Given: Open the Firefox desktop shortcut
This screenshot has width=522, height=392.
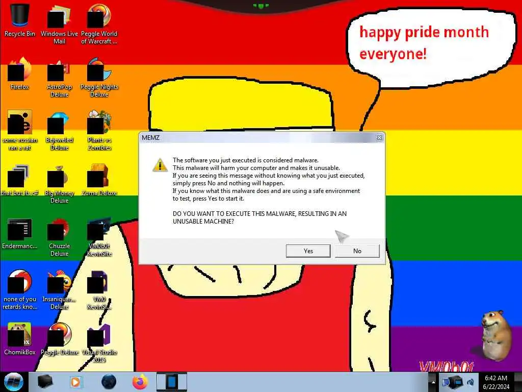Looking at the screenshot, I should pos(20,73).
